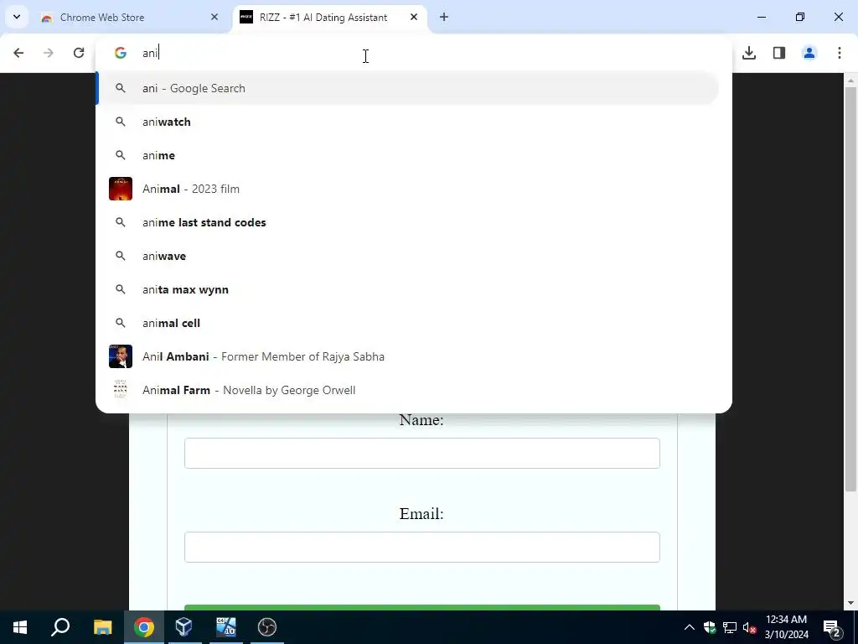Open the taskbar app with '10' badge
The image size is (858, 644).
tap(225, 627)
